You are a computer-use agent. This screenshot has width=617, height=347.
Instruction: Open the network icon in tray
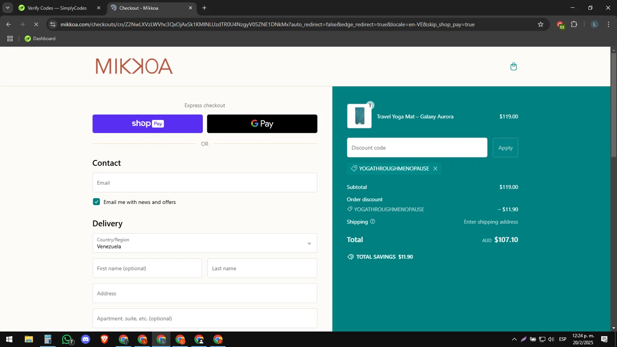point(542,339)
